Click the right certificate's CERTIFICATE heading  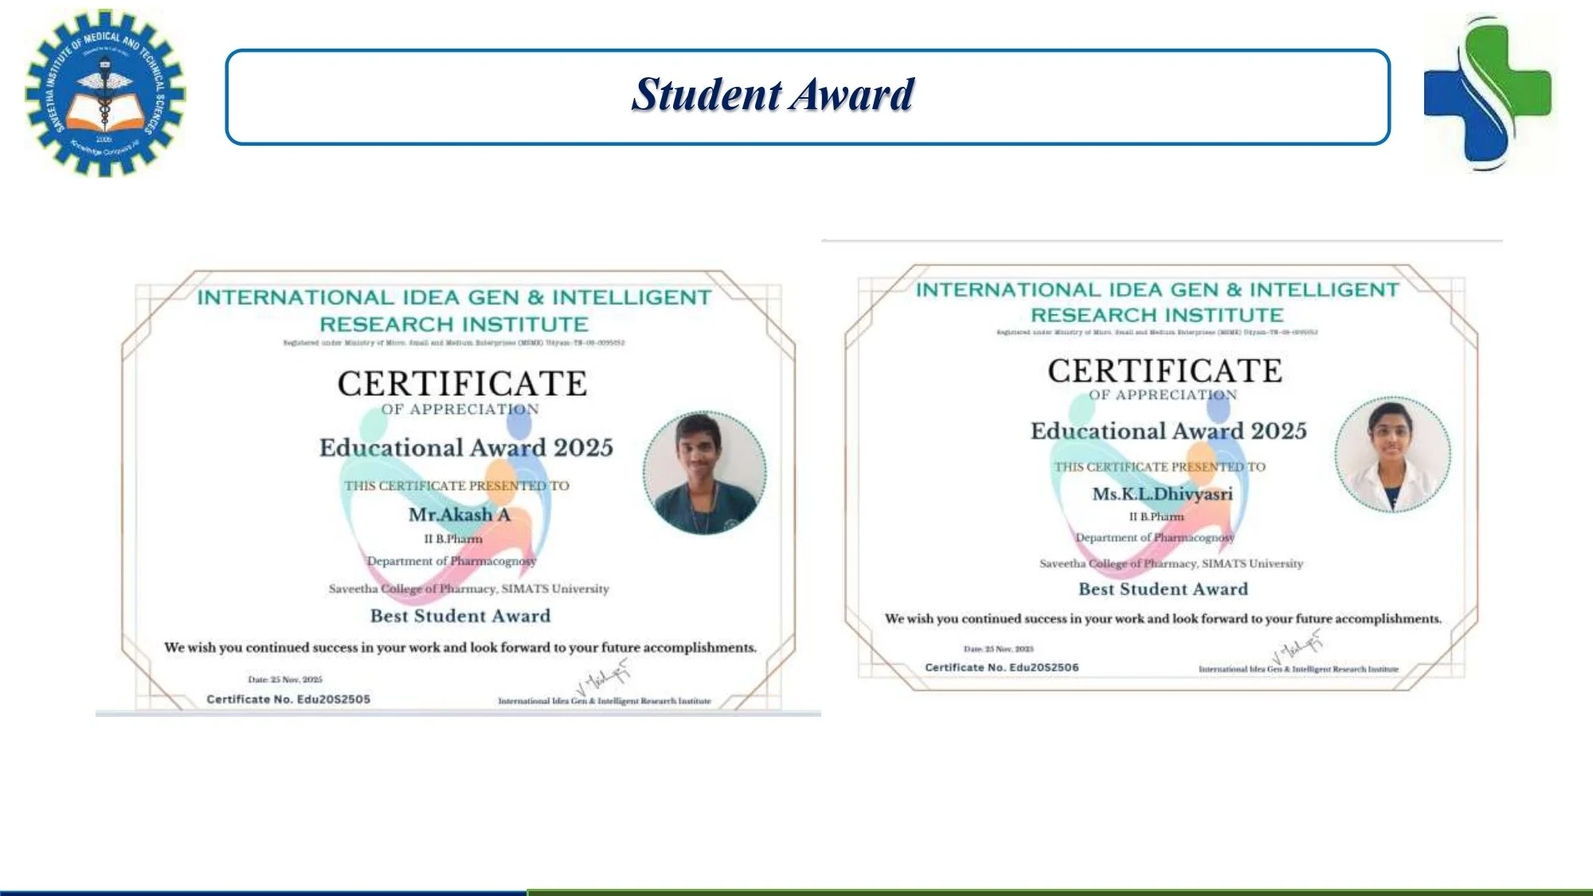click(1164, 371)
